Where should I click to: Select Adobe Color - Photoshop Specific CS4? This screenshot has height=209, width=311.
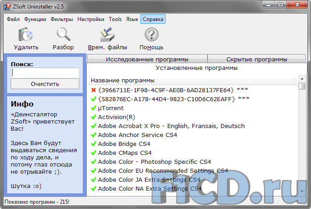coord(154,162)
